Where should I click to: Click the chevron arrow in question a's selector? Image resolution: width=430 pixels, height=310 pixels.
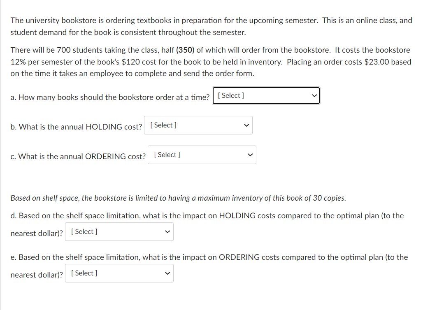coord(314,95)
